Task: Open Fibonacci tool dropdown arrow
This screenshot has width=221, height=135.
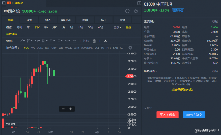Action: click(46, 41)
